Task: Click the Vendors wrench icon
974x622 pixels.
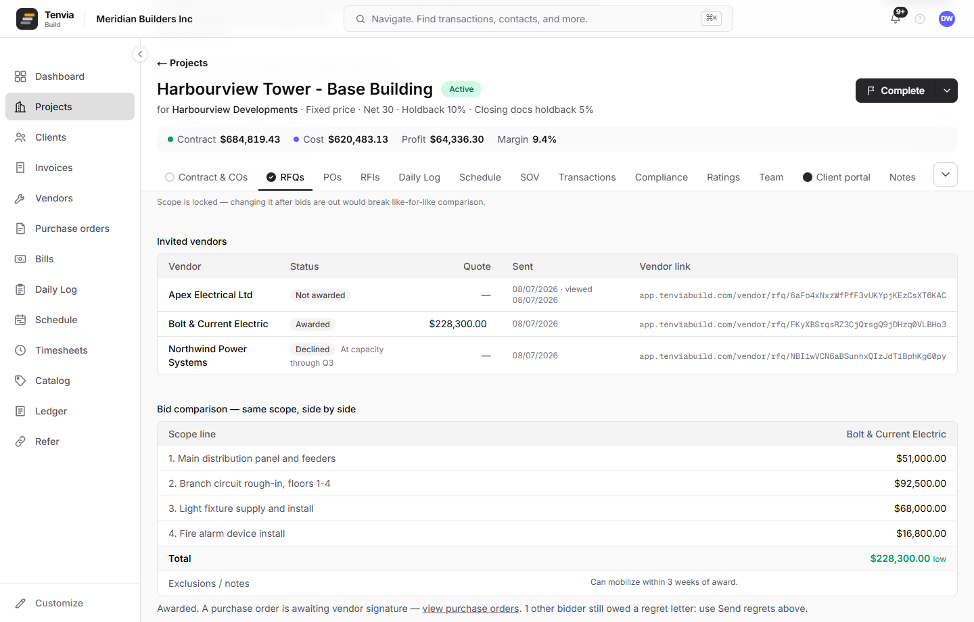Action: (x=20, y=198)
